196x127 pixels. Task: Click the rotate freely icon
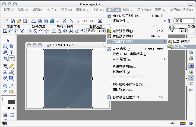tap(40, 31)
